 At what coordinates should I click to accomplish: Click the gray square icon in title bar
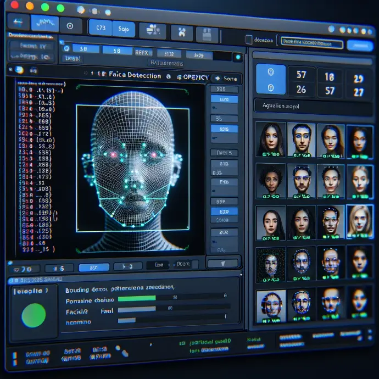94,11
